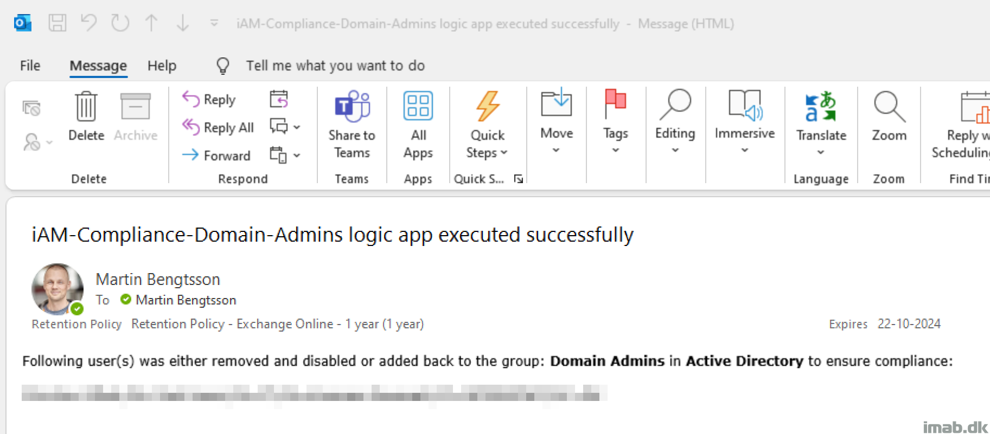
Task: Click the bold Active Directory text
Action: click(744, 361)
